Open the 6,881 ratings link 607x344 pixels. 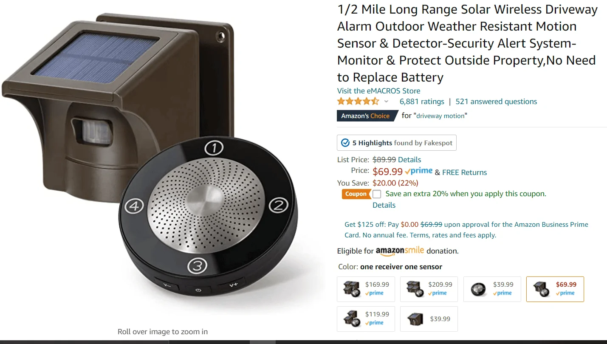click(x=422, y=102)
